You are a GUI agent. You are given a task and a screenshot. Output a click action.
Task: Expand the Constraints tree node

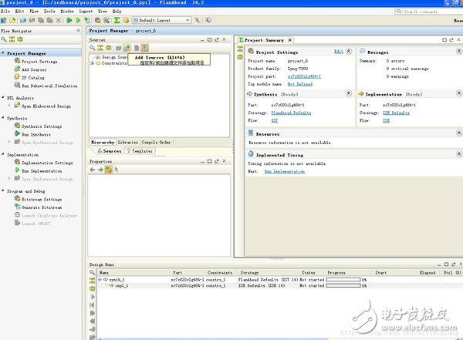tap(93, 63)
